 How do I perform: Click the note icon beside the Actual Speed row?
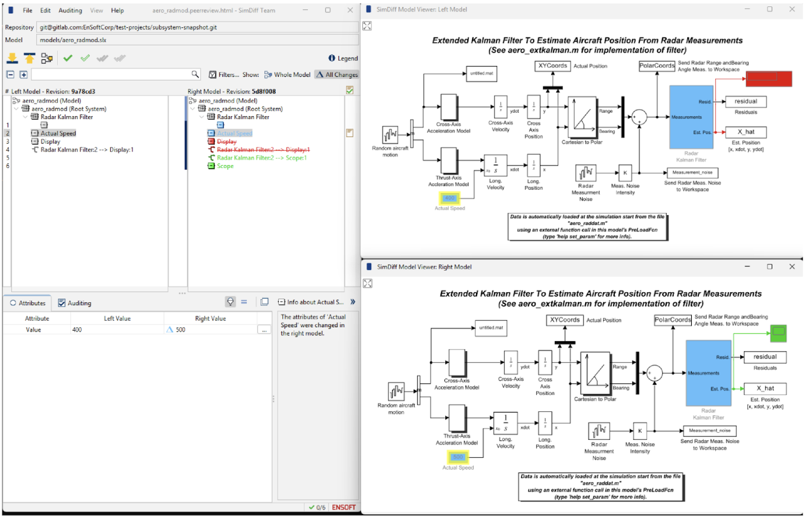tap(349, 133)
